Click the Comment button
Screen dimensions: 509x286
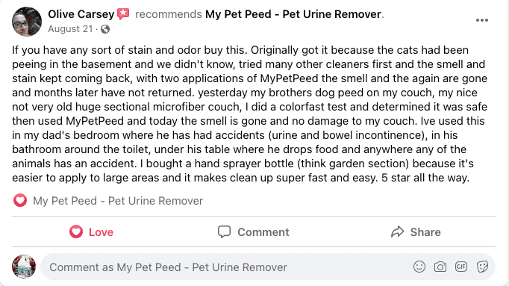(253, 232)
